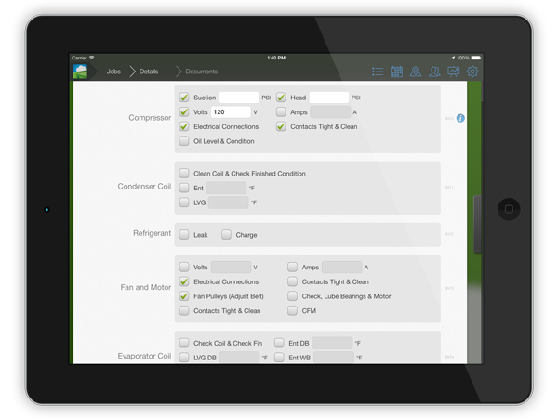The width and height of the screenshot is (558, 418).
Task: Edit the Compressor Volts field showing 120
Action: click(x=231, y=112)
